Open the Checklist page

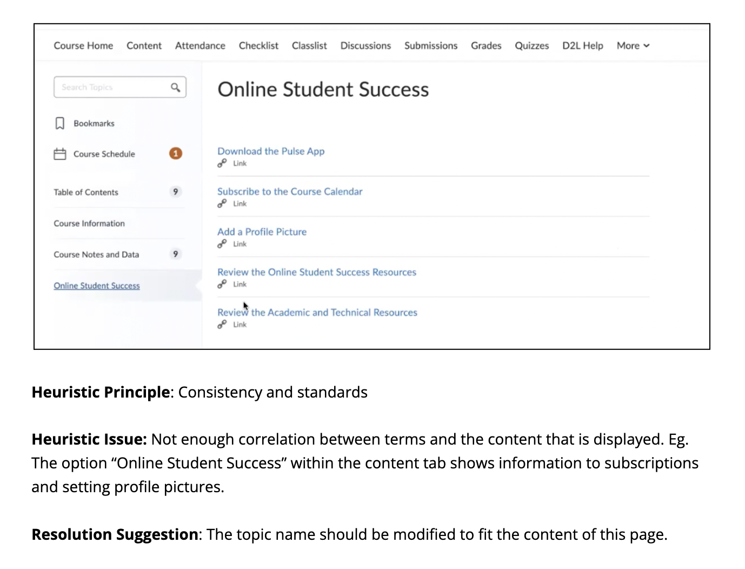coord(258,46)
